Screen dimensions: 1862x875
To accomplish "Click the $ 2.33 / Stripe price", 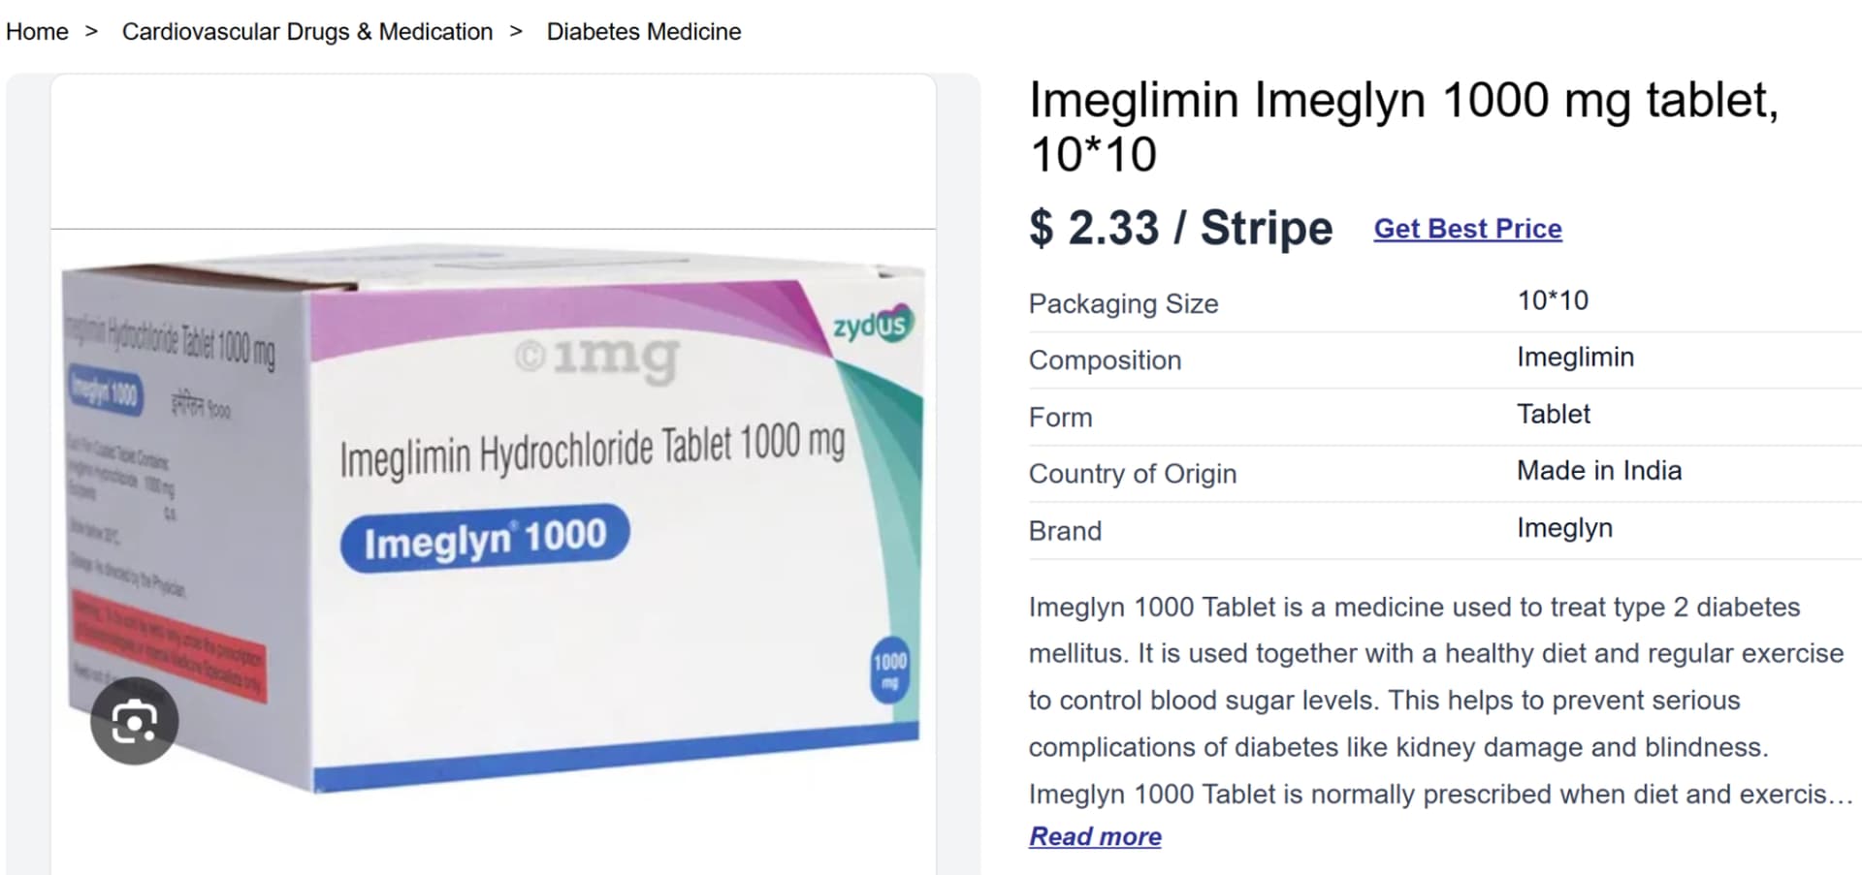I will (x=1180, y=229).
